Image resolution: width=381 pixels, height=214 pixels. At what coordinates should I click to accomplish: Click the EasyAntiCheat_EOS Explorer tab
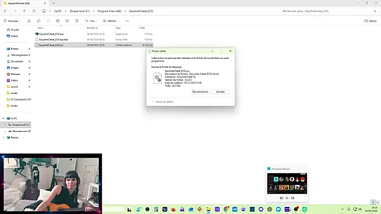click(x=24, y=3)
